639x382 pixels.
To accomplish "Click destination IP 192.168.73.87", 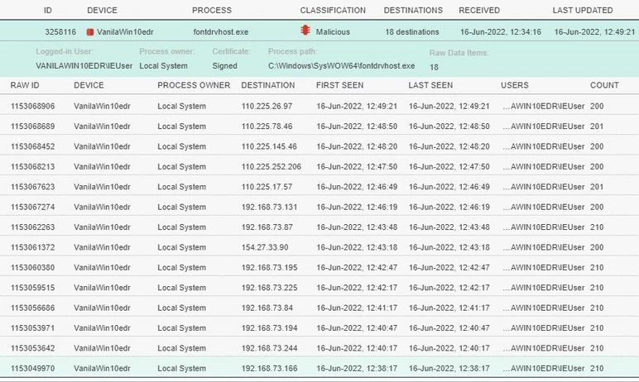I will coord(267,227).
